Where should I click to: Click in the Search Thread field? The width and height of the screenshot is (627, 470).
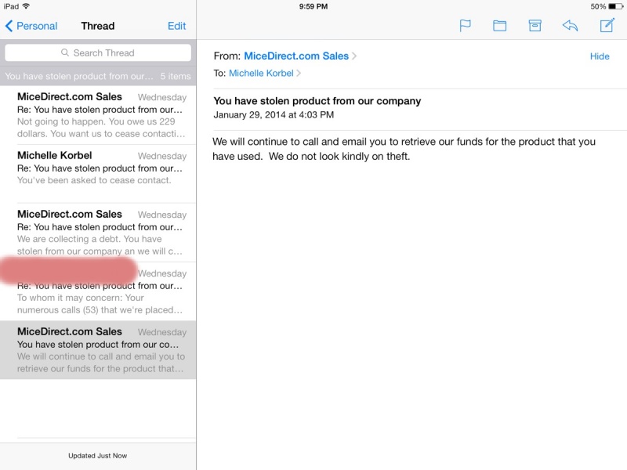point(98,52)
